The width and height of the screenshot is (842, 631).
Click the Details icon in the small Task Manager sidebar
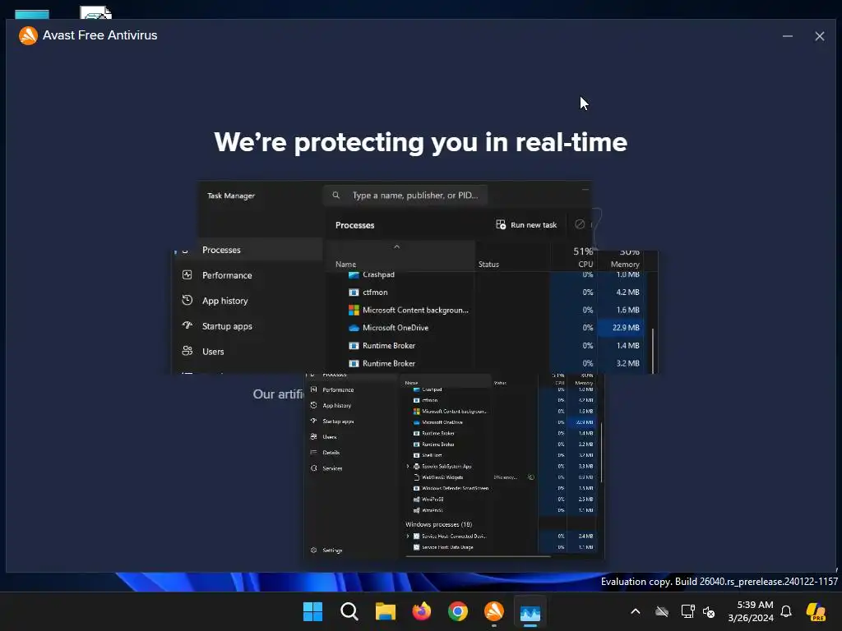(313, 453)
